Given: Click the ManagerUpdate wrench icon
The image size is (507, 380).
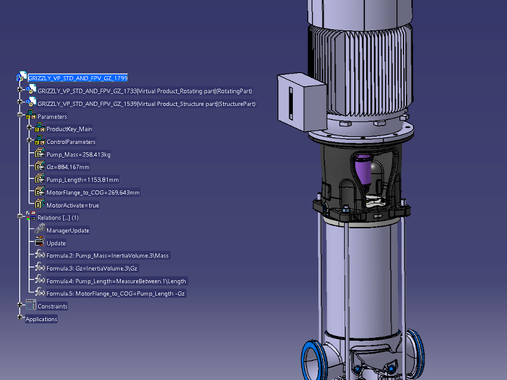Looking at the screenshot, I should click(x=40, y=230).
